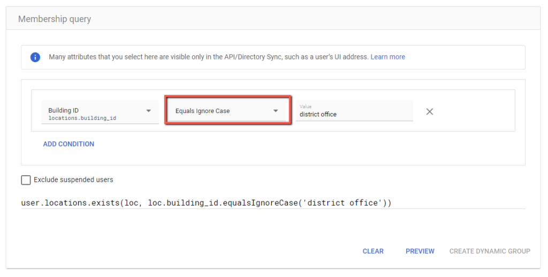548x277 pixels.
Task: Add another condition with ADD CONDITION
Action: [68, 144]
